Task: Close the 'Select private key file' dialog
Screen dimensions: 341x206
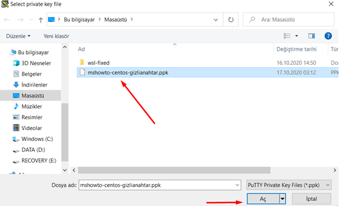Action: point(331,4)
